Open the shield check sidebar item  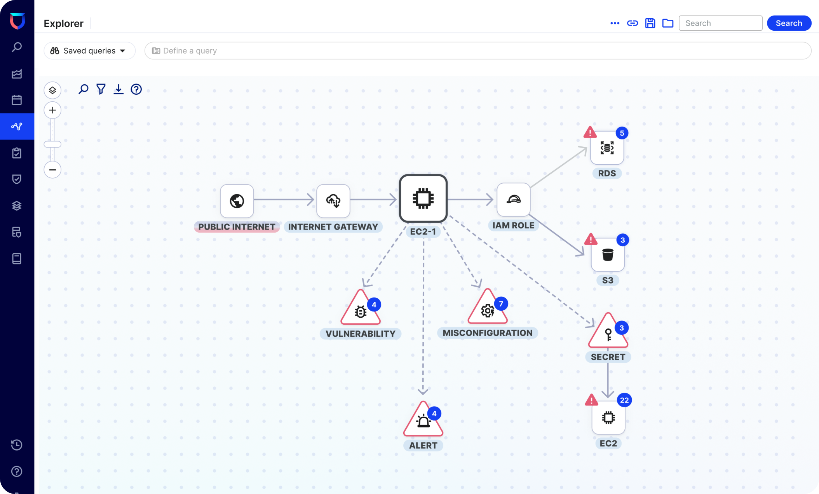click(17, 179)
